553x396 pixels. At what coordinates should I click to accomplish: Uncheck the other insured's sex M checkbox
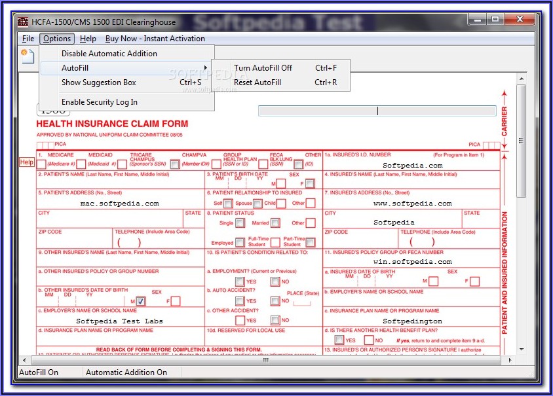tap(140, 301)
